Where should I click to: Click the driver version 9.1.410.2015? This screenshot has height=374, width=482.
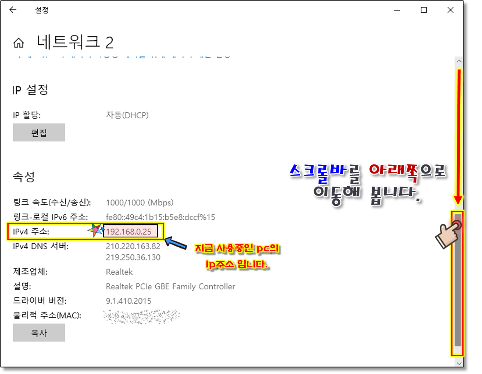point(128,301)
